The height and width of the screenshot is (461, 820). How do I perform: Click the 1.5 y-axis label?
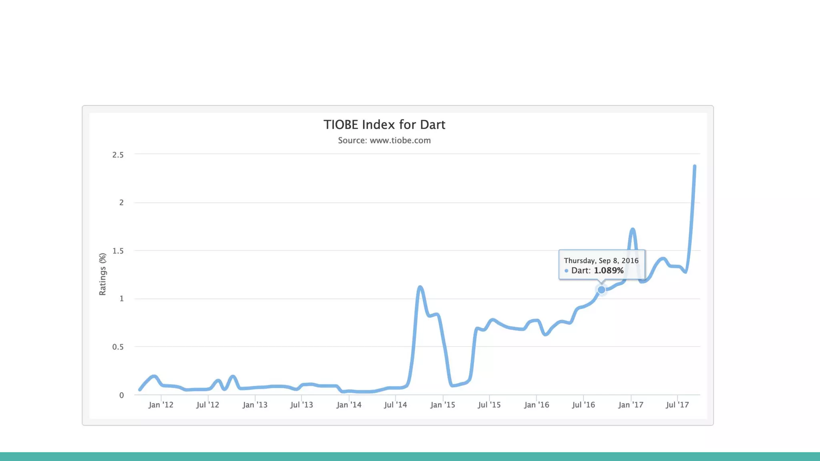118,251
